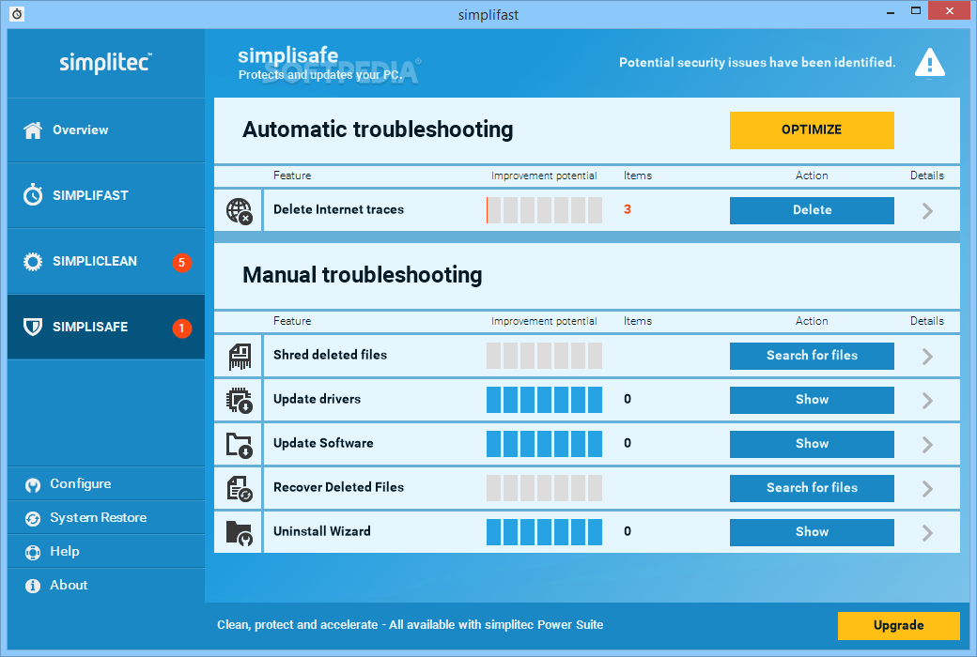This screenshot has width=977, height=657.
Task: Expand details for Uninstall Wizard
Action: (x=927, y=533)
